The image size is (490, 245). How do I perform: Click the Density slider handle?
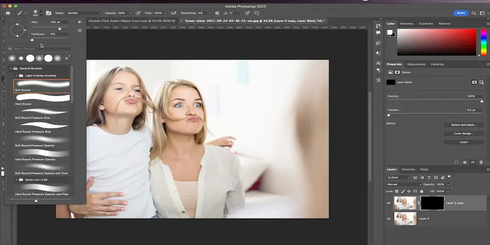pyautogui.click(x=482, y=101)
